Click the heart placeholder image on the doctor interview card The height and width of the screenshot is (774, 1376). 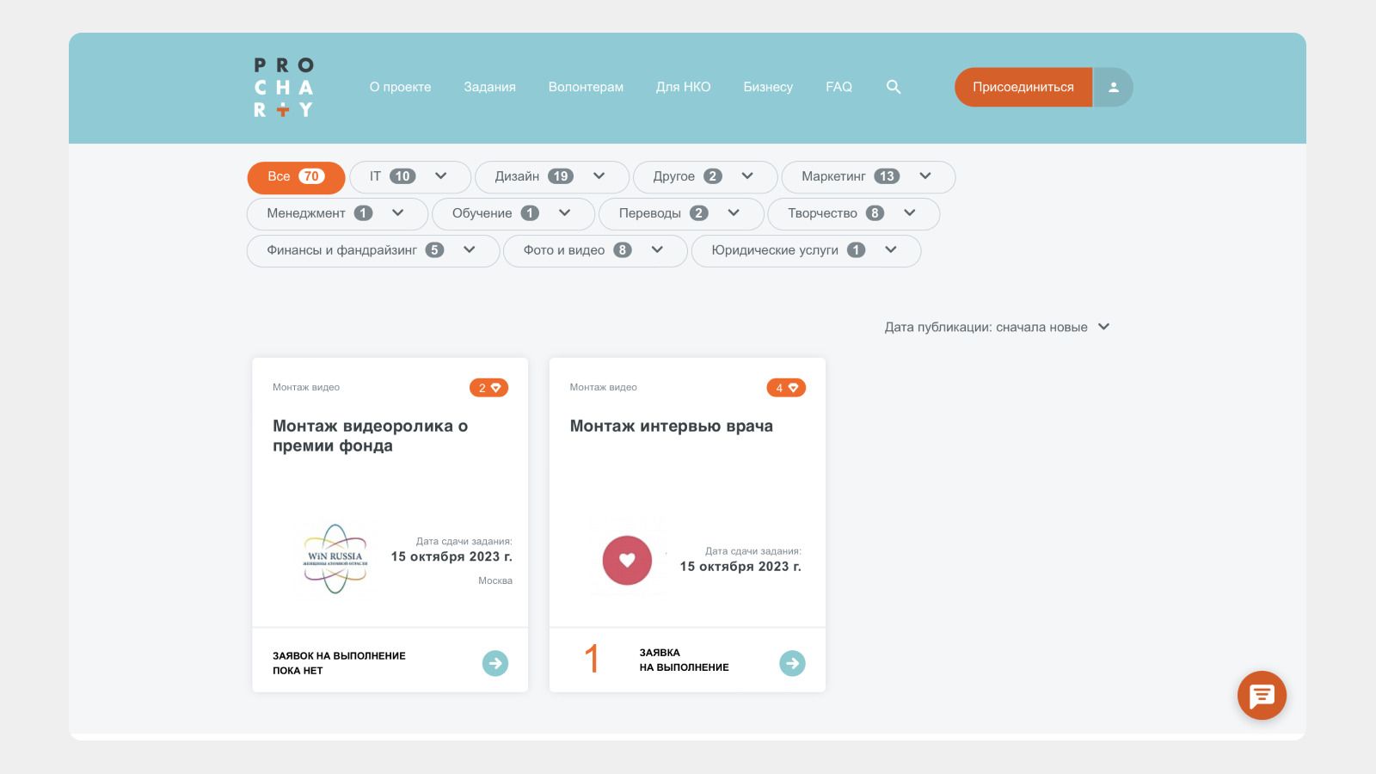click(x=627, y=560)
